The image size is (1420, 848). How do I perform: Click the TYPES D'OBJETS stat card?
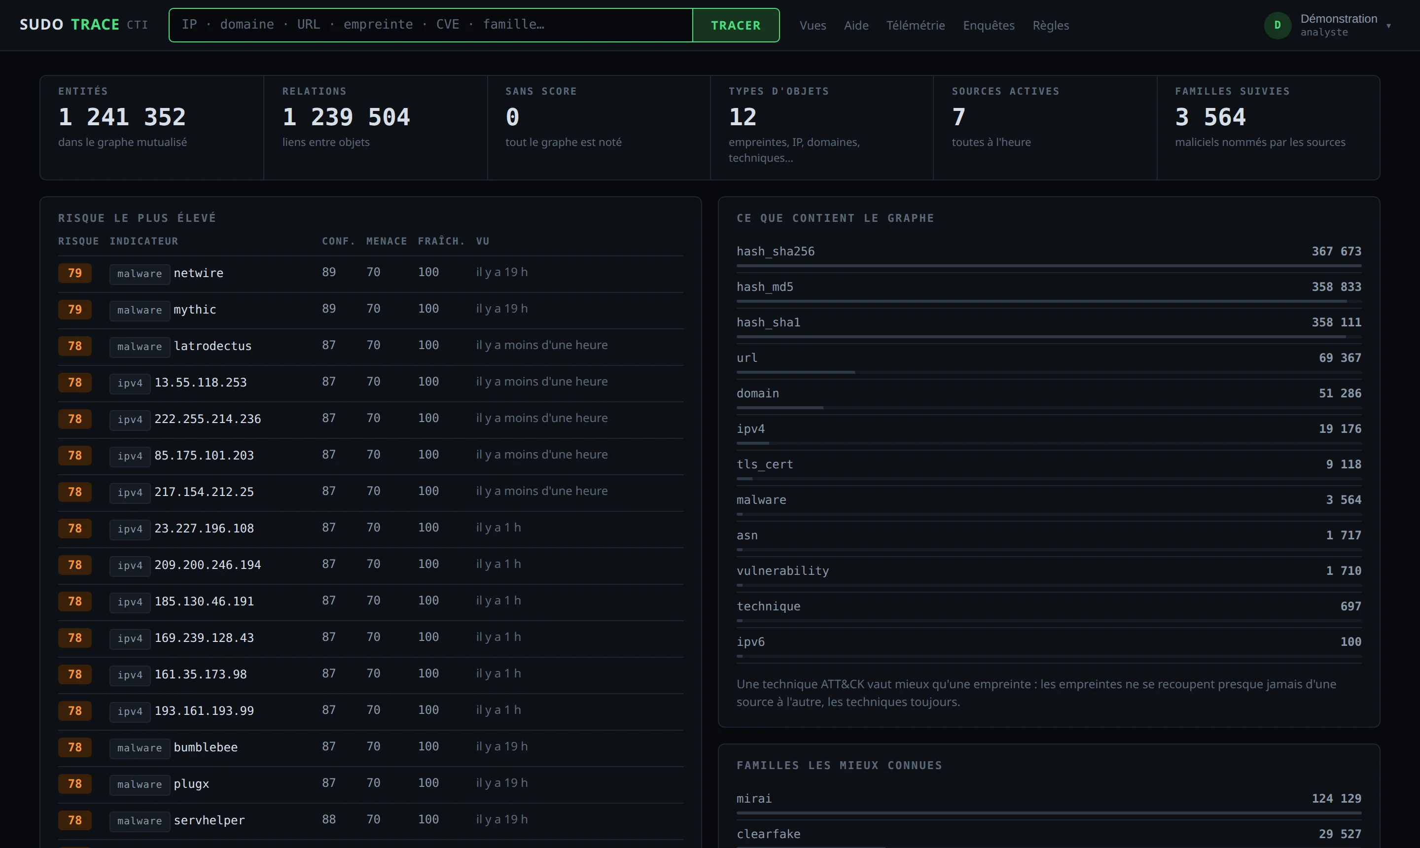822,127
